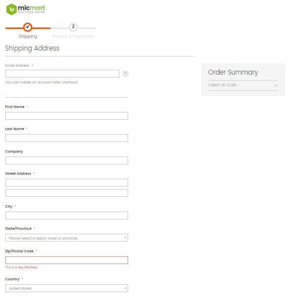
Task: Click into the First Name field
Action: [67, 116]
